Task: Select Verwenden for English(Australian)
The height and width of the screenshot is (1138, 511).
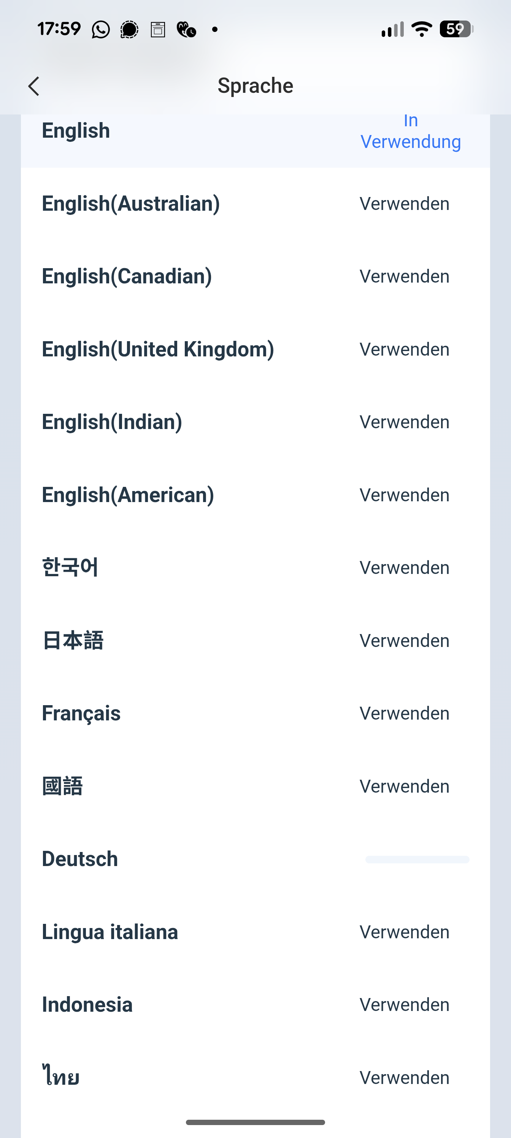Action: tap(405, 203)
